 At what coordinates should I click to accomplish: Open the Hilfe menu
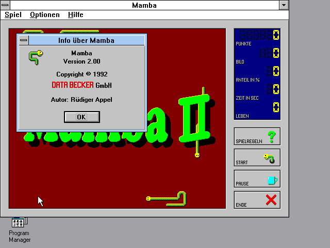[76, 15]
